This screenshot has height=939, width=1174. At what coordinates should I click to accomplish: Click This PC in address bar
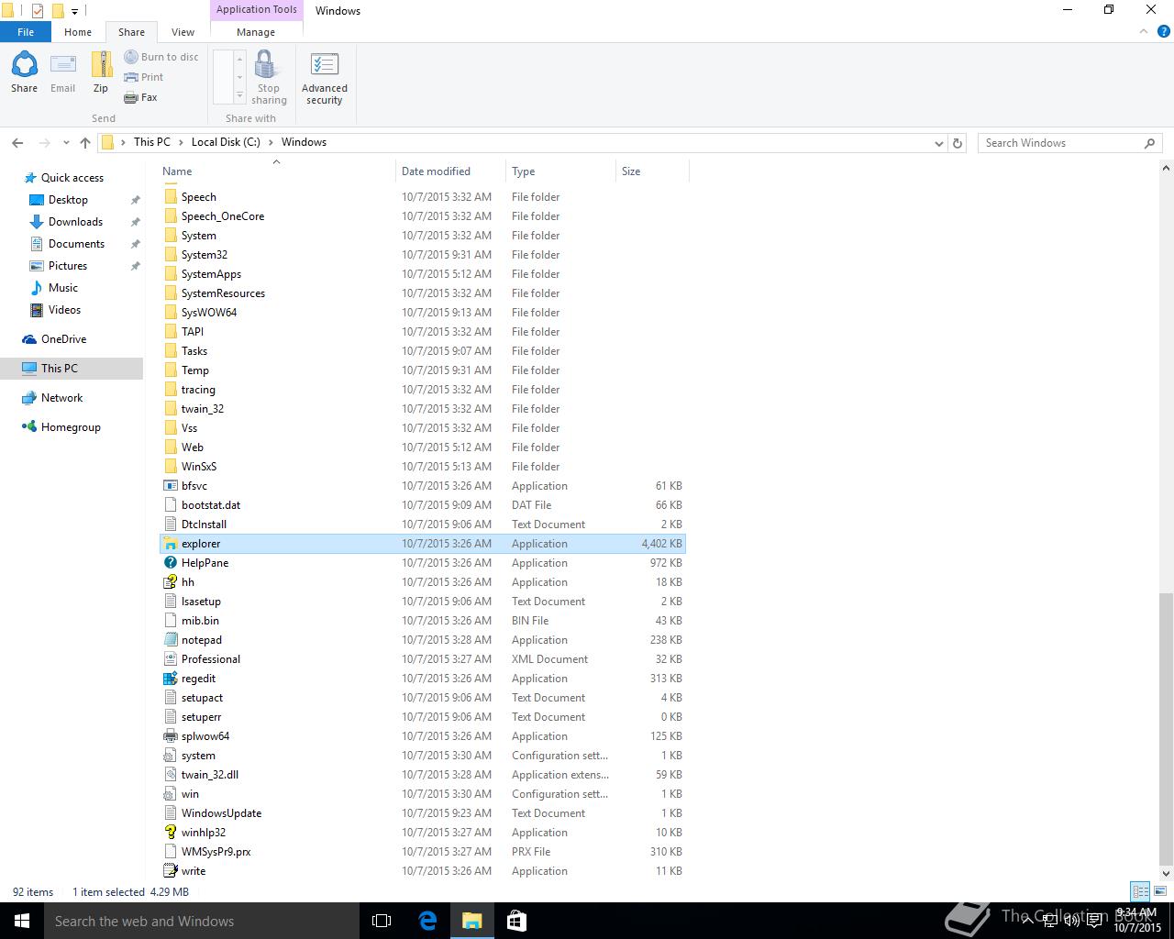pos(151,142)
